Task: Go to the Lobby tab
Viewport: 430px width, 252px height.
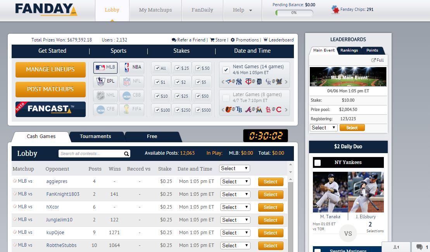Action: [x=112, y=10]
